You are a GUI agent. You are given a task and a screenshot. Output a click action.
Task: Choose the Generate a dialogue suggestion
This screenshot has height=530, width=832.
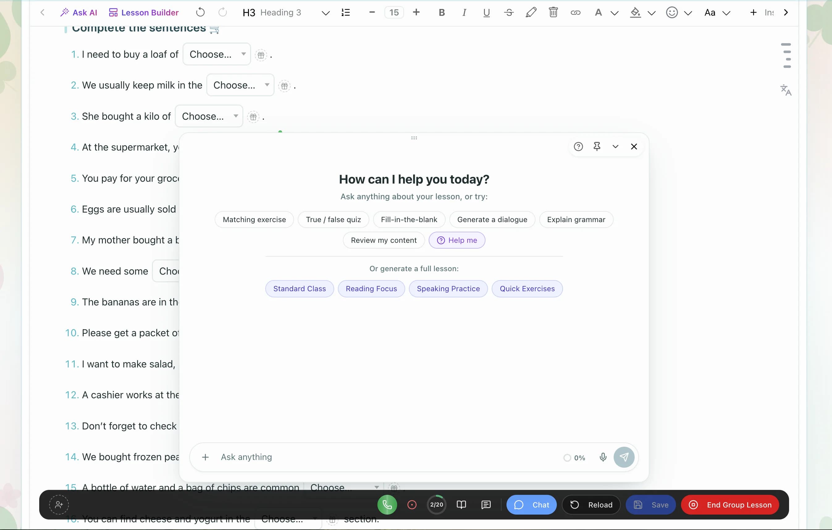tap(492, 219)
